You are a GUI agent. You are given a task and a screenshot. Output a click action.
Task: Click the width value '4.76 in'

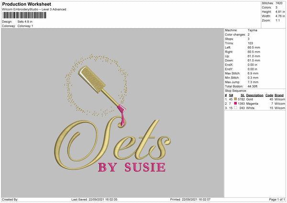click(280, 16)
